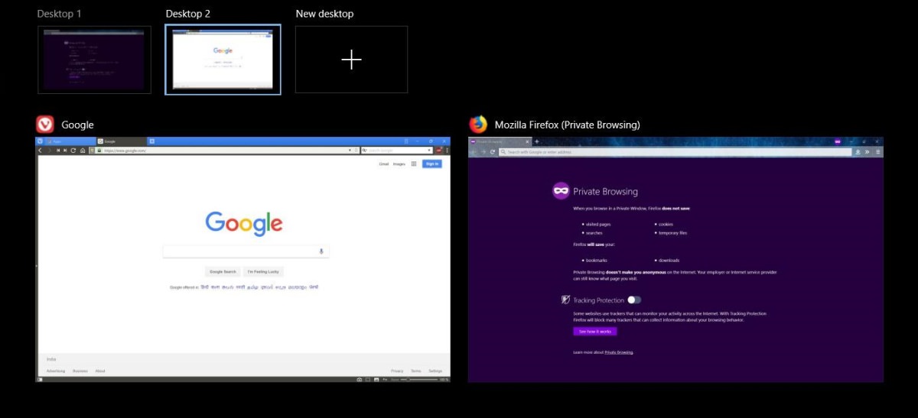This screenshot has width=918, height=418.
Task: Click the purple See how it works button
Action: (x=594, y=332)
